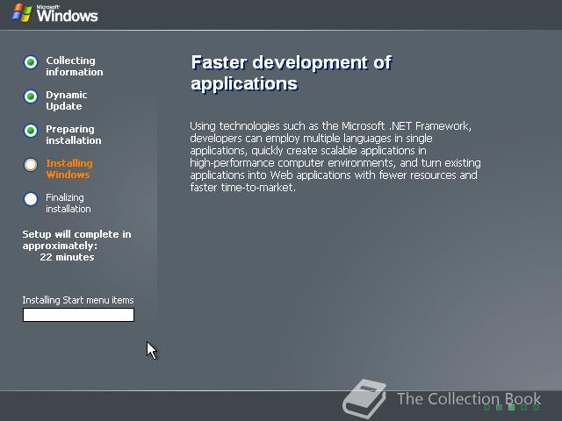Image resolution: width=562 pixels, height=421 pixels.
Task: Click 'Faster development of applications' heading
Action: pos(292,73)
